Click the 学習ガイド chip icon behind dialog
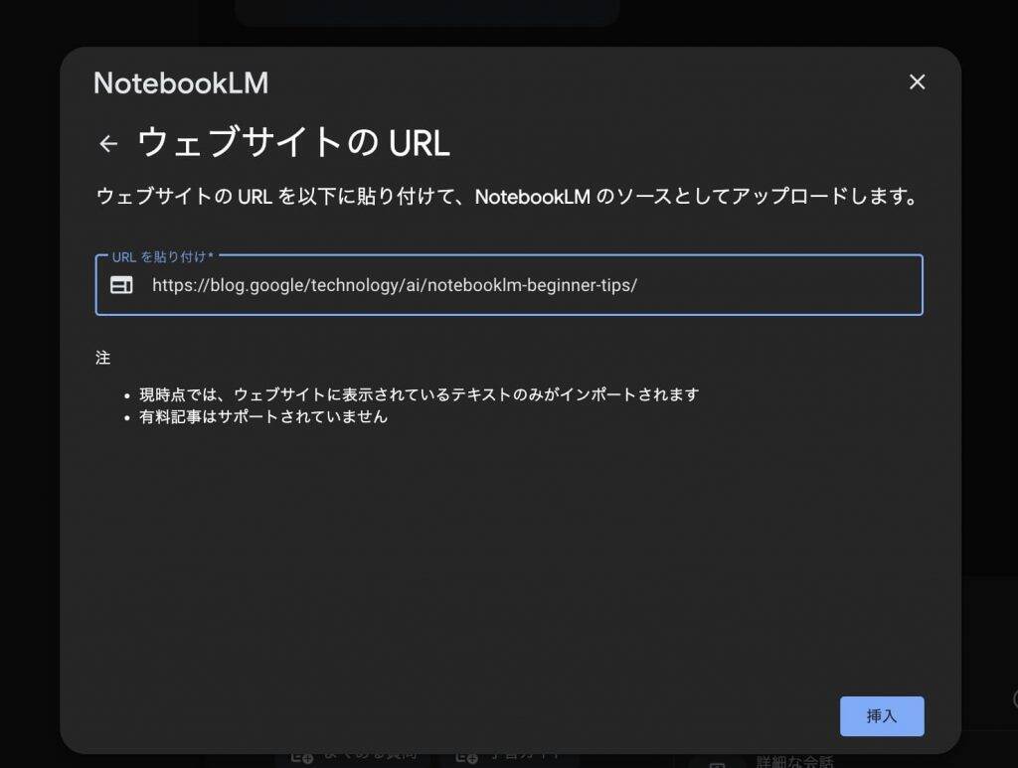1018x768 pixels. coord(467,757)
